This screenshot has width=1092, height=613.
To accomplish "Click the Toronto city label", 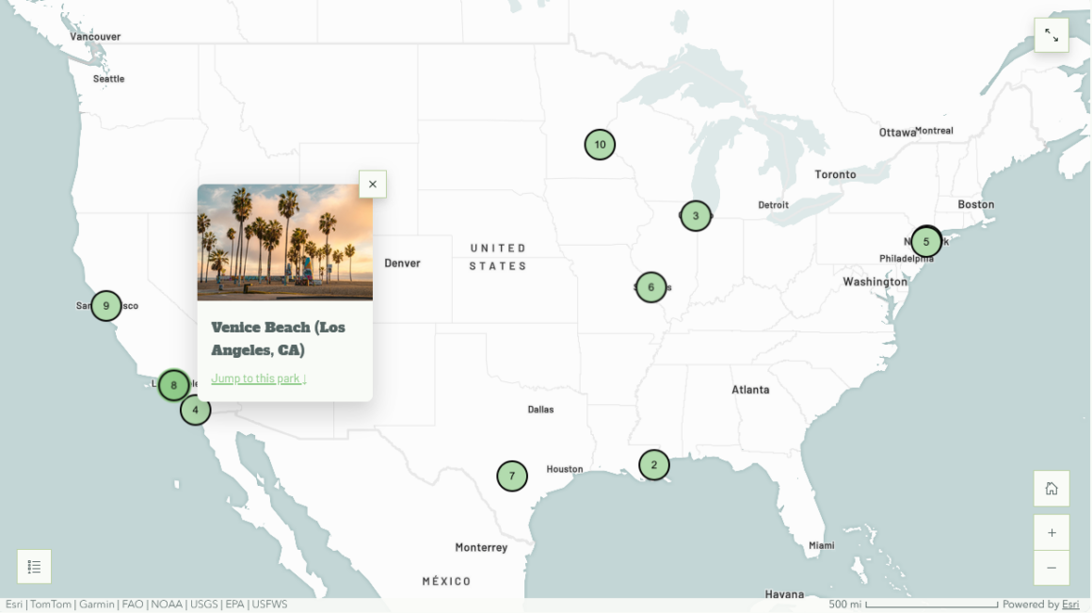I will tap(835, 174).
